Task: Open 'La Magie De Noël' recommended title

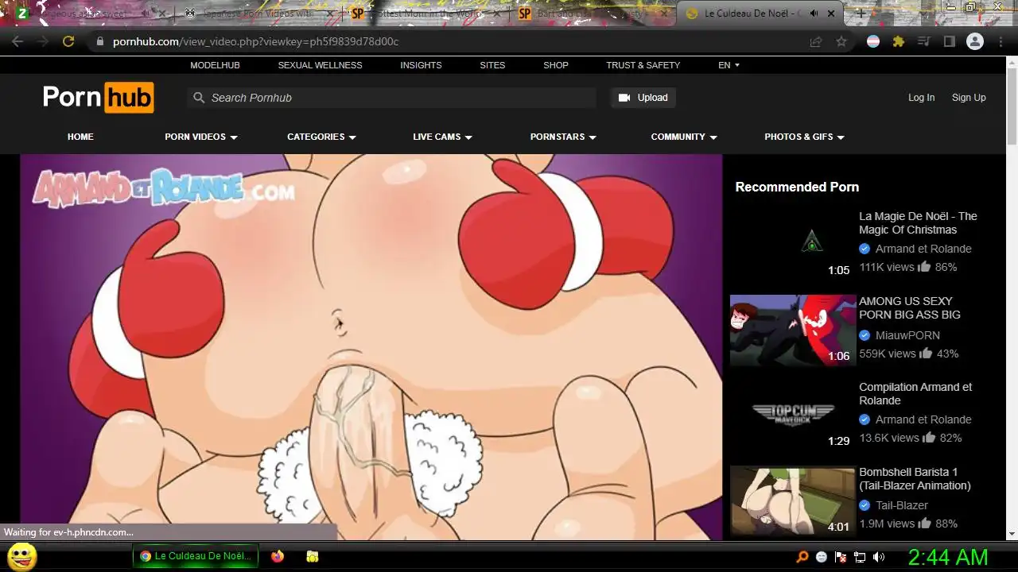Action: coord(918,223)
